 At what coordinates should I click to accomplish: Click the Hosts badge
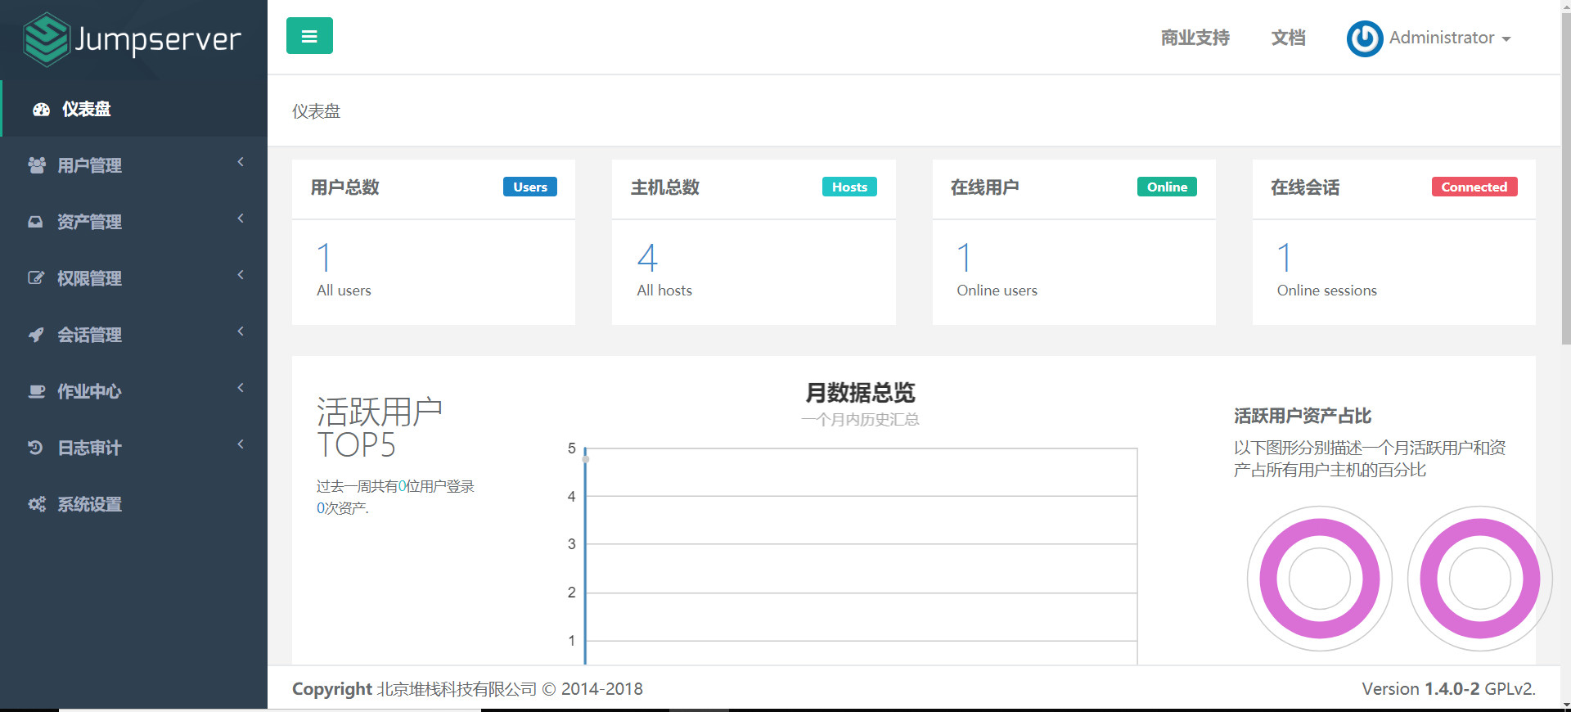(849, 187)
